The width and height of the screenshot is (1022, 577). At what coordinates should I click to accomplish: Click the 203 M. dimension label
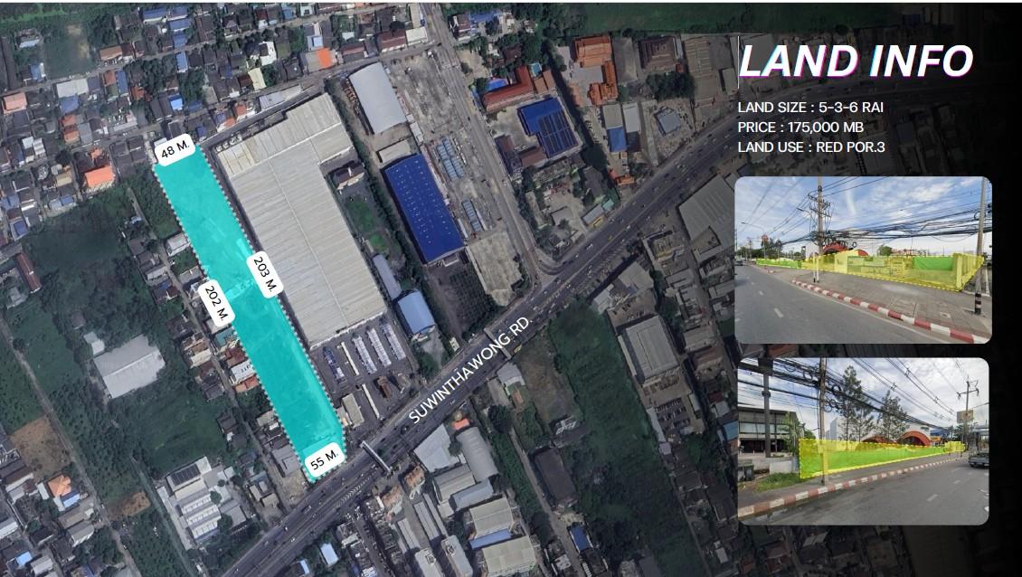click(x=265, y=275)
